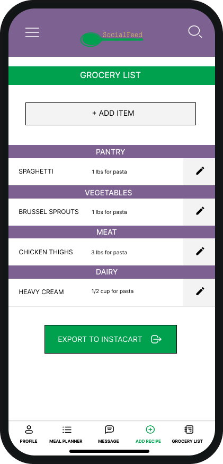223x464 pixels.
Task: Click the + ADD ITEM button
Action: (x=111, y=114)
